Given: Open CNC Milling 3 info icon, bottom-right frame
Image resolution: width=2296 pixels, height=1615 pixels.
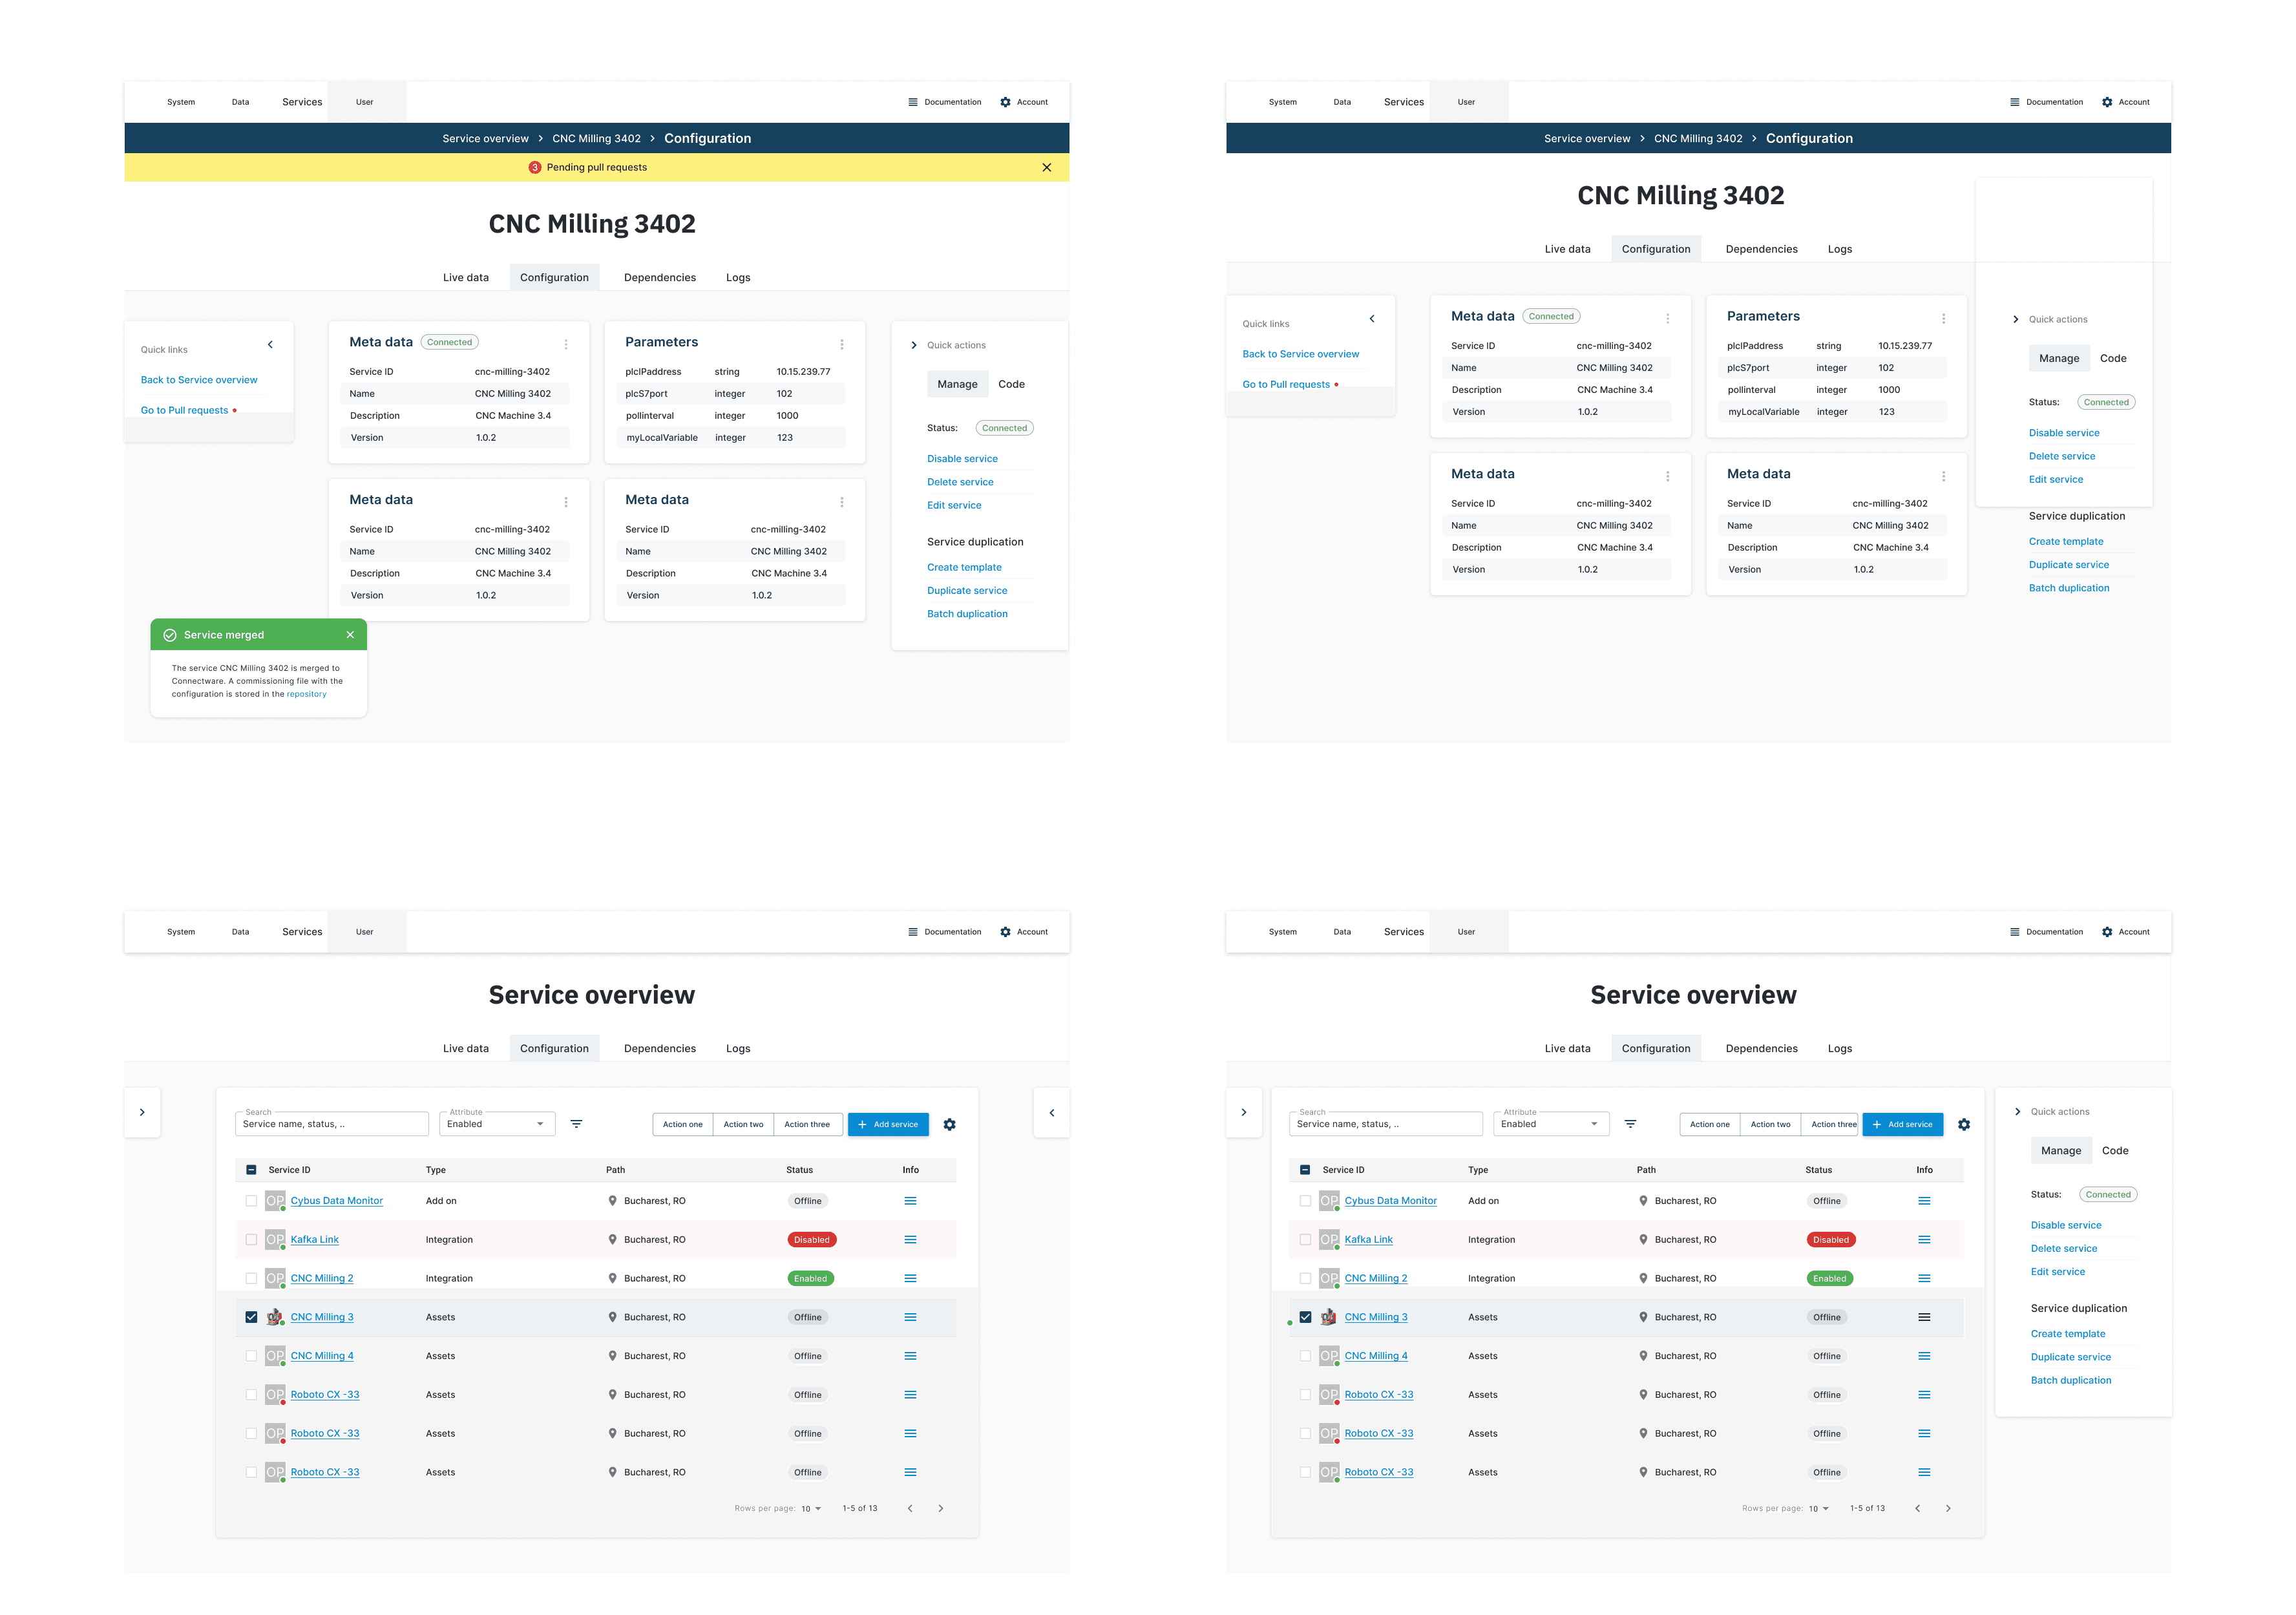Looking at the screenshot, I should point(1924,1317).
